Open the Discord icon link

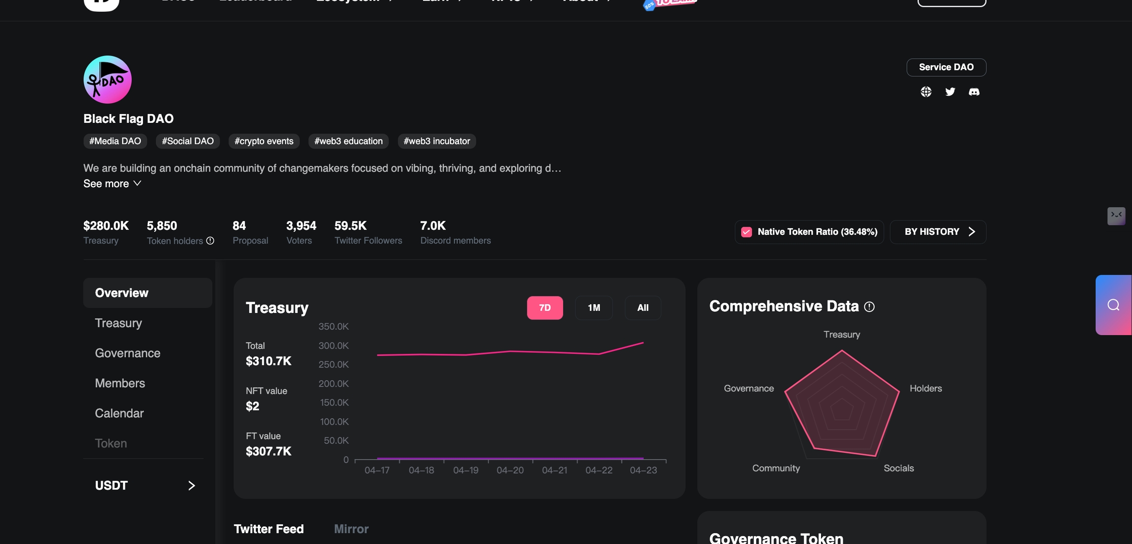coord(974,92)
